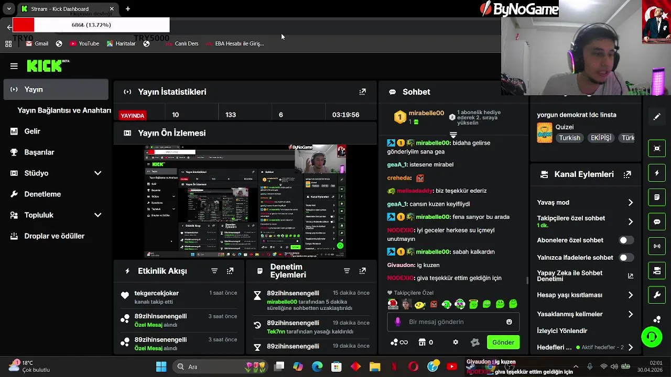Show hidden system tray icons
Image resolution: width=671 pixels, height=377 pixels.
click(576, 367)
